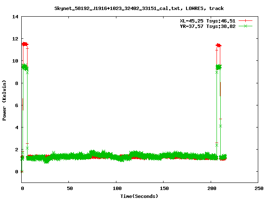Image resolution: width=267 pixels, height=200 pixels.
Task: Click the y-axis tick label 10
Action: (x=15, y=61)
